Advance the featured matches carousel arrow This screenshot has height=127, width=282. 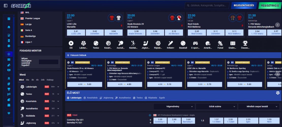277,25
